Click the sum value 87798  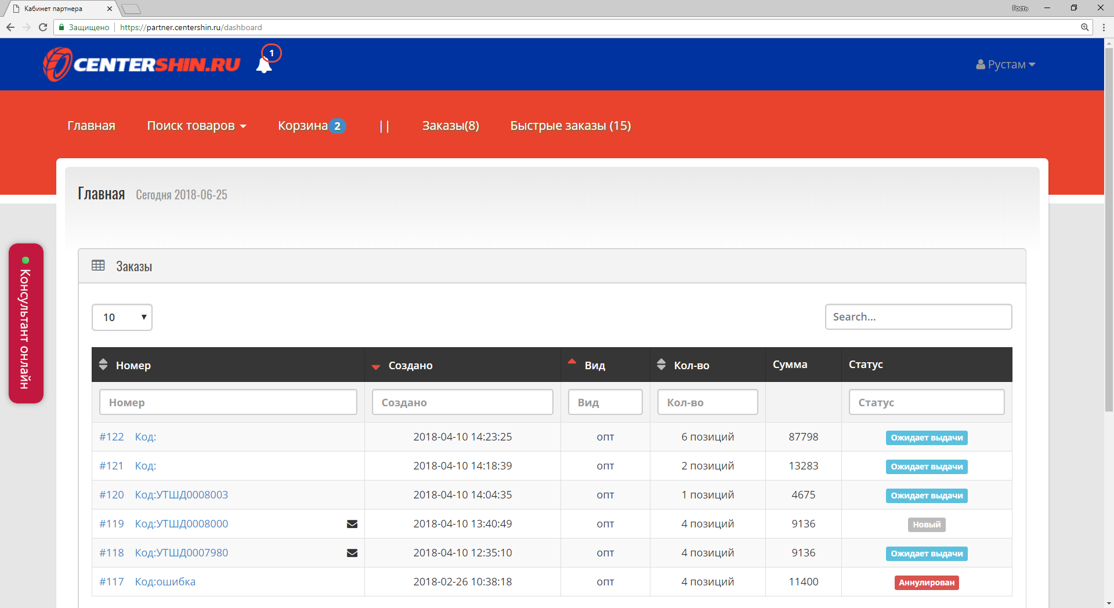pos(804,437)
